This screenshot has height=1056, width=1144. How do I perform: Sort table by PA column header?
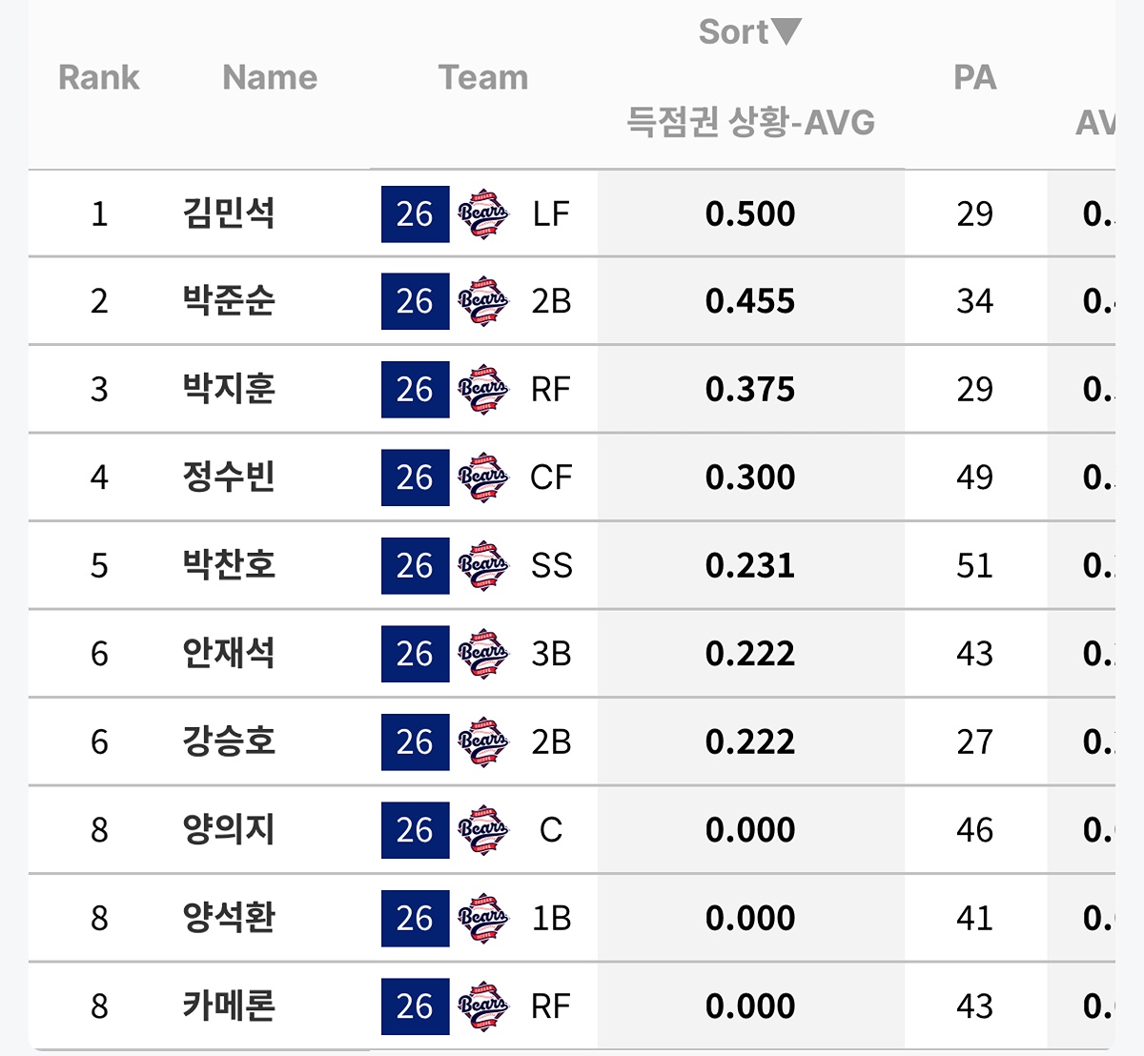point(974,77)
